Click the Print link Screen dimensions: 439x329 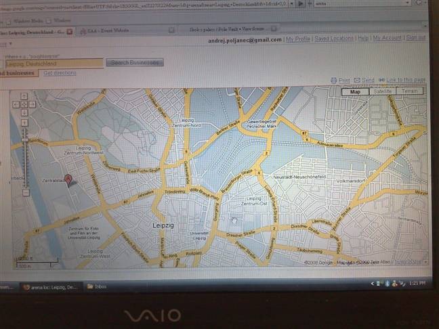click(344, 81)
